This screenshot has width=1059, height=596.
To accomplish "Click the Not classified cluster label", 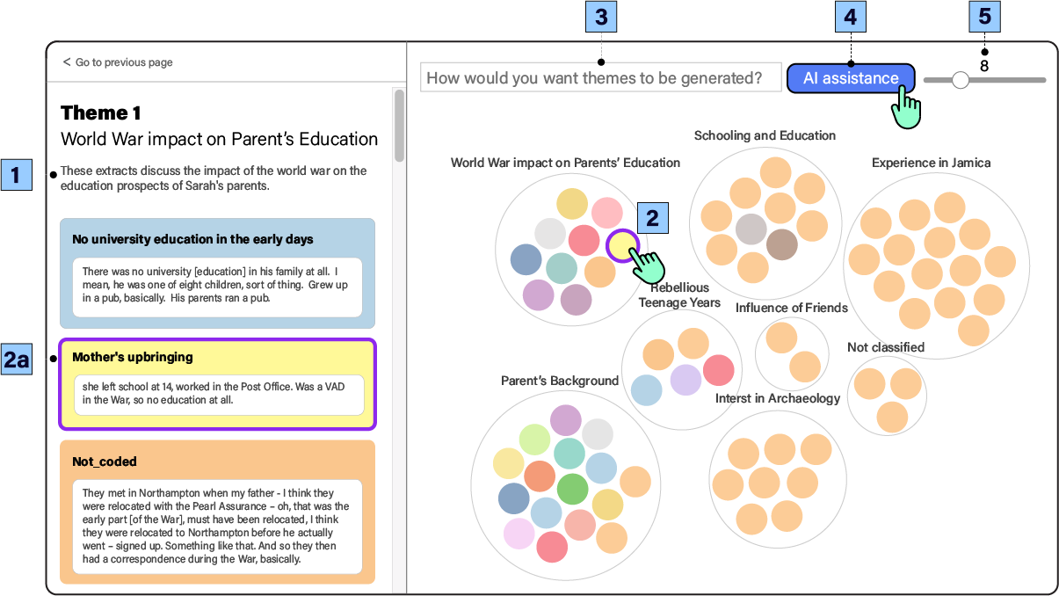I will click(886, 347).
